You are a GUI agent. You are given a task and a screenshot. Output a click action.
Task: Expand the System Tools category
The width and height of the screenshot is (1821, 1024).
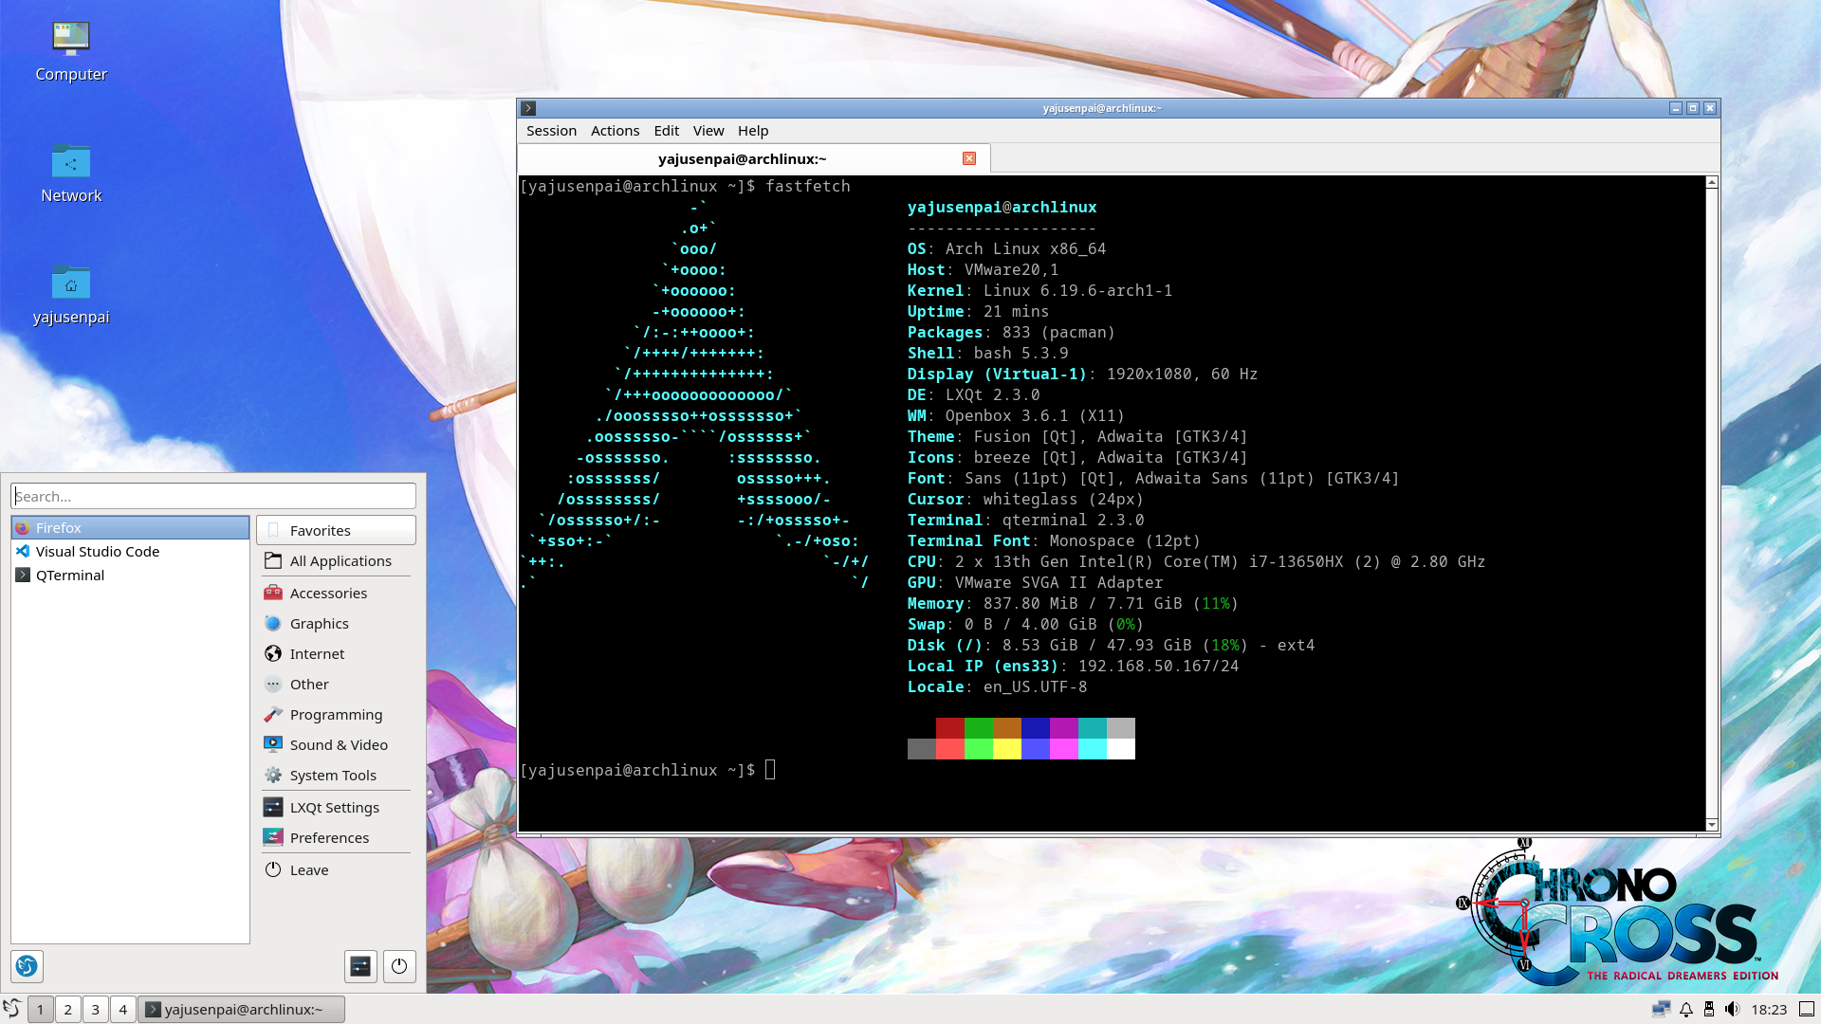(333, 776)
